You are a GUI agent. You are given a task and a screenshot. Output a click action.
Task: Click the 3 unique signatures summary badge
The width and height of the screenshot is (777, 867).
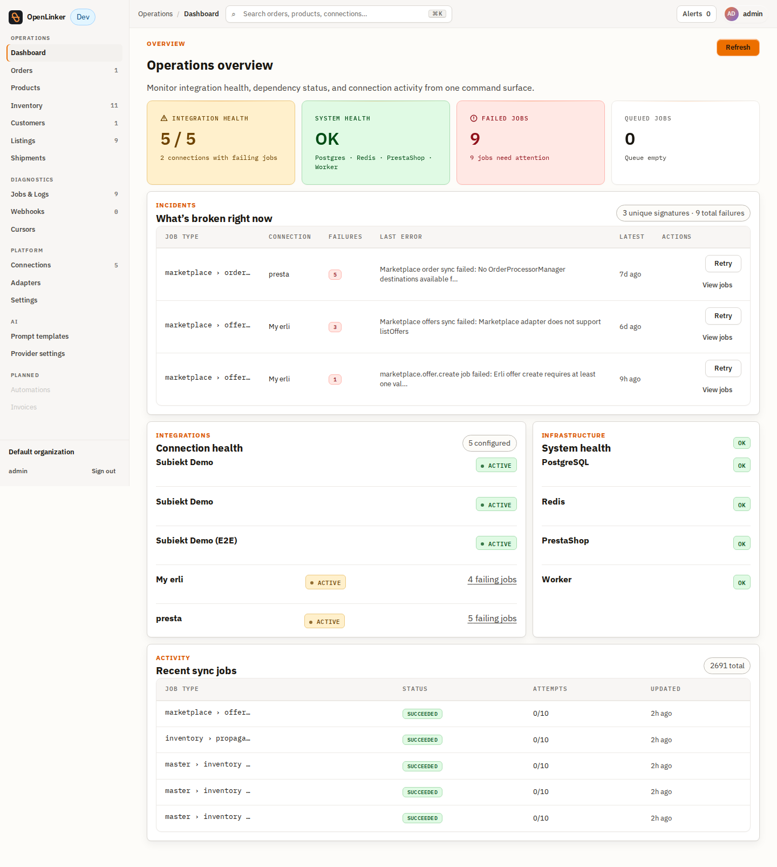[x=683, y=213]
